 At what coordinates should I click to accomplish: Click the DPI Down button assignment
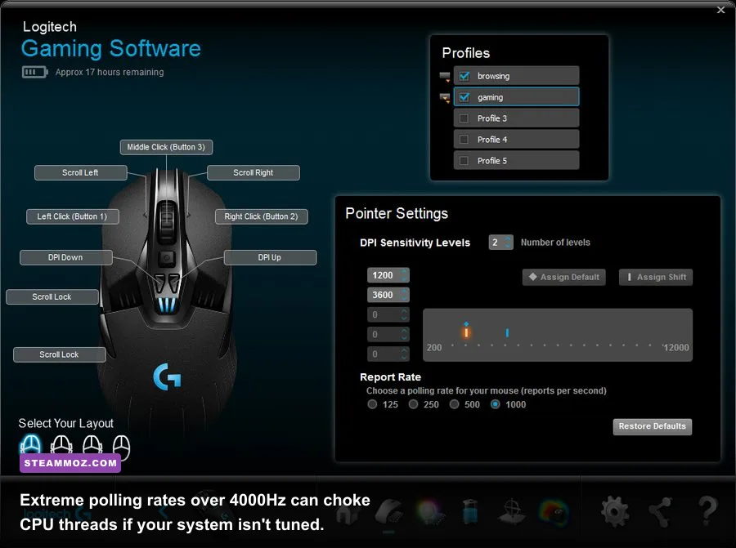[65, 257]
